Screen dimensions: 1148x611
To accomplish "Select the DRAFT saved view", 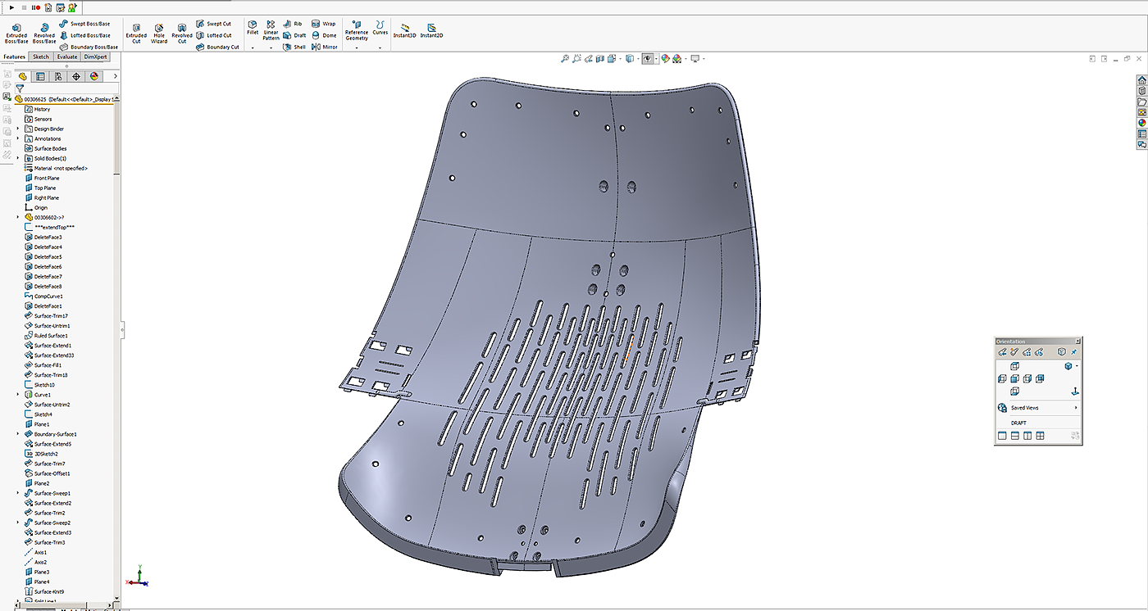I will click(1018, 423).
